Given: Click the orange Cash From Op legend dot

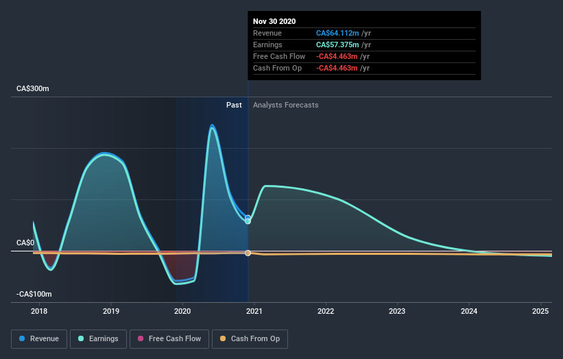Looking at the screenshot, I should (x=223, y=338).
